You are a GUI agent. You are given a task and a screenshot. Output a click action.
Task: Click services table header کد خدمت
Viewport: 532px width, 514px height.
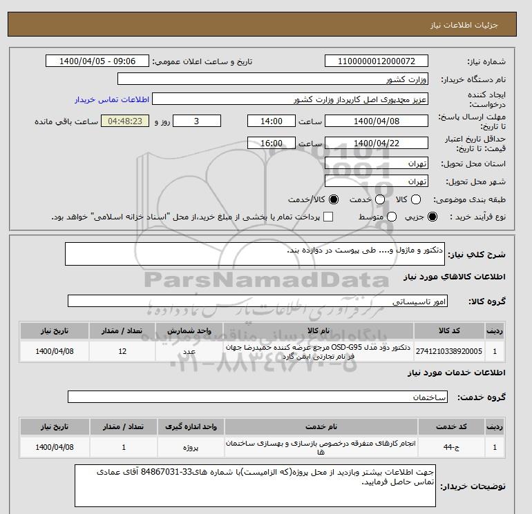tap(452, 426)
